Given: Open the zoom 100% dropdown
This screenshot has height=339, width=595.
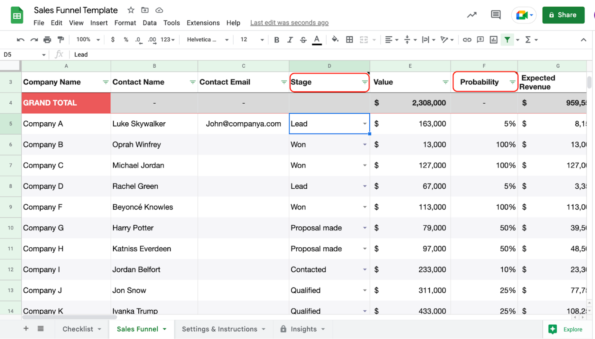Looking at the screenshot, I should point(88,39).
